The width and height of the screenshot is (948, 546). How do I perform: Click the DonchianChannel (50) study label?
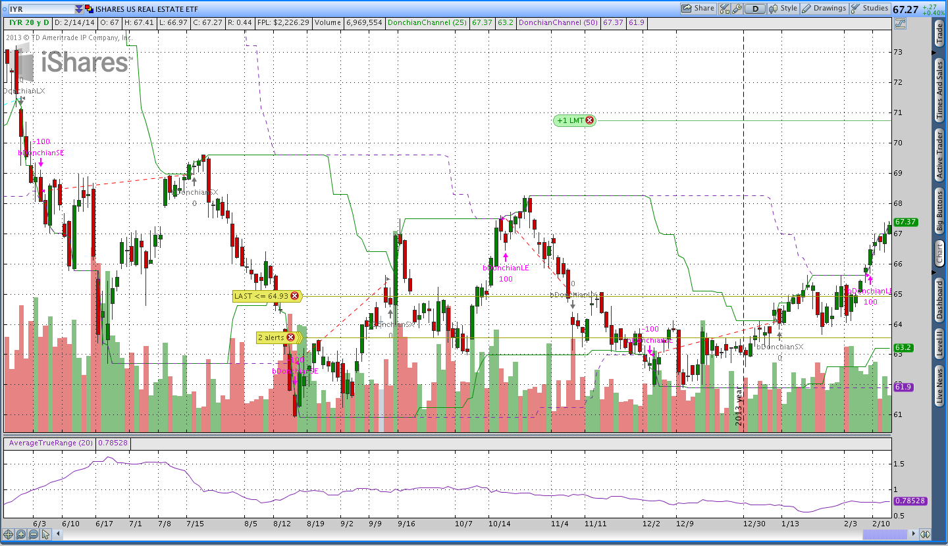click(x=559, y=22)
